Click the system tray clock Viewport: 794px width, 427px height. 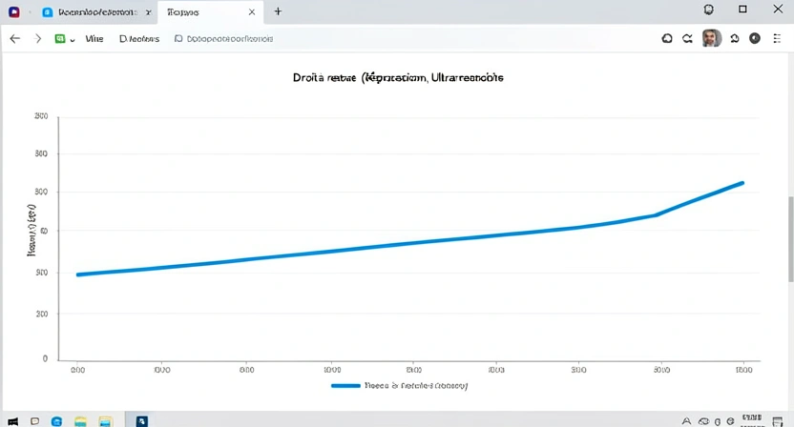coord(752,420)
